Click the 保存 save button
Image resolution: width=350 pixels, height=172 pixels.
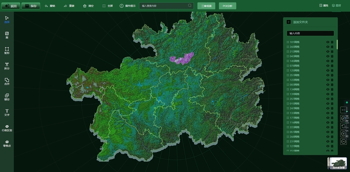pos(31,6)
